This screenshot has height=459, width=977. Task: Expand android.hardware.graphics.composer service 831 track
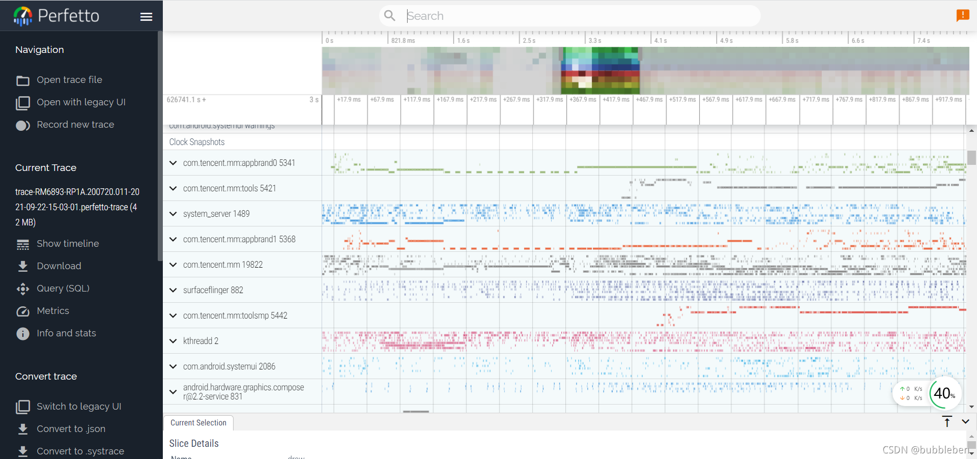(173, 392)
